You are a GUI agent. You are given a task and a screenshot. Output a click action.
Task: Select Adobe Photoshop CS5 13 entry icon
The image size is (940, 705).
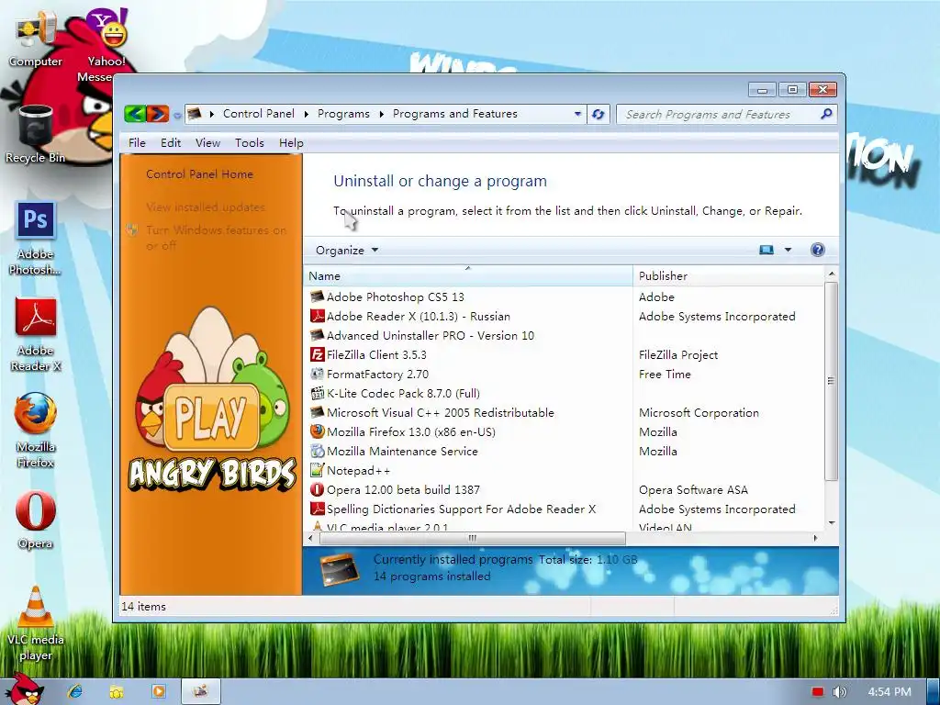(x=317, y=297)
